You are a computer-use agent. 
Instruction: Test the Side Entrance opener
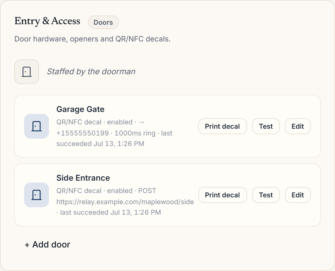(266, 195)
